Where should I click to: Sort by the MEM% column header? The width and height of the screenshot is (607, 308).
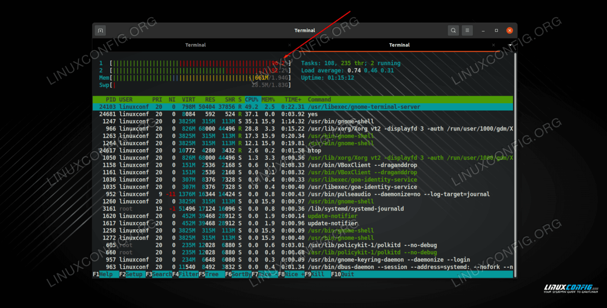point(268,100)
